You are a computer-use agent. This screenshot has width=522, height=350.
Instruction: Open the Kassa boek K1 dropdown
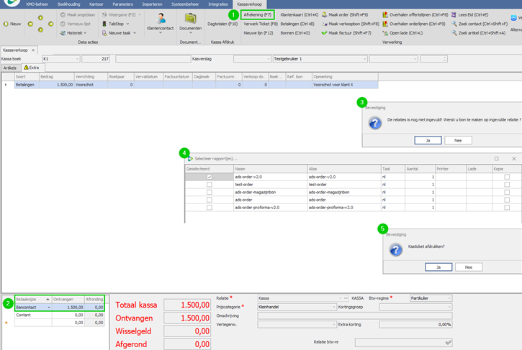(x=77, y=59)
